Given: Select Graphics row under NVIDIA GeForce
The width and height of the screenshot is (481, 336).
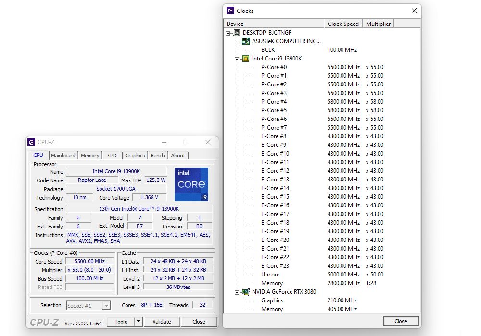Looking at the screenshot, I should 322,300.
